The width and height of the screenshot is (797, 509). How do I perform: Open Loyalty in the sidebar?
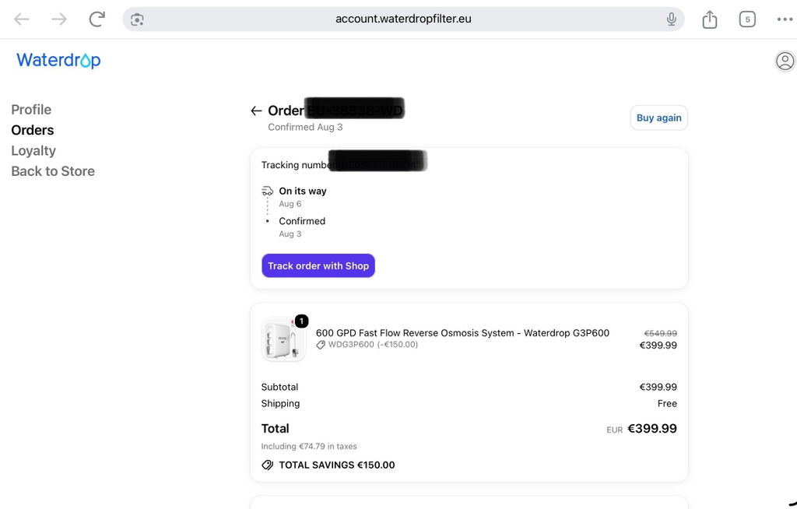(x=33, y=150)
